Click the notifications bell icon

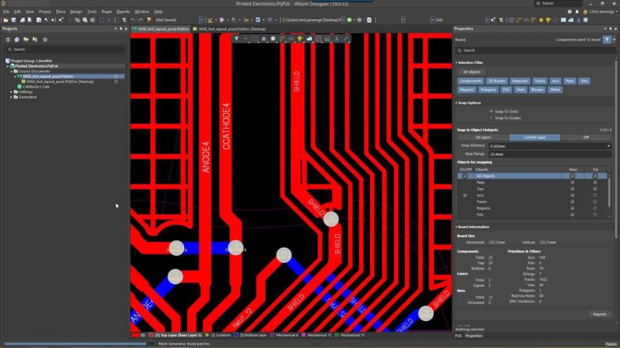click(577, 12)
